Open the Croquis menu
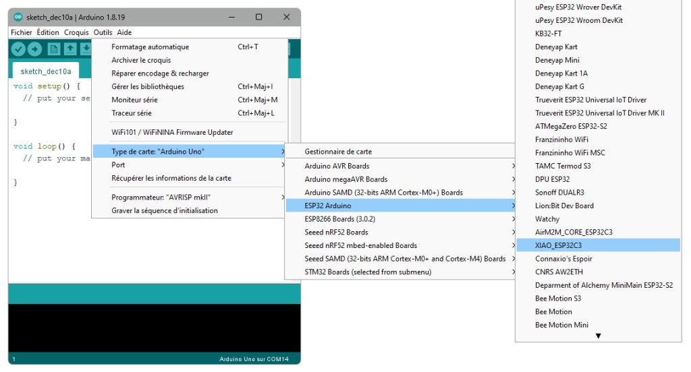691x372 pixels. [x=76, y=32]
